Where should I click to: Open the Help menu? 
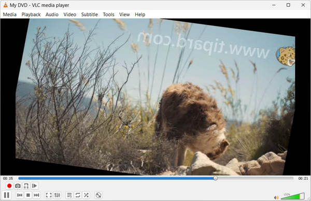point(140,15)
